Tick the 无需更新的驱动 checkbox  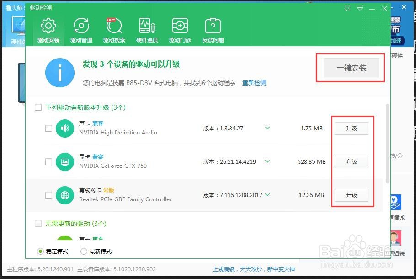coord(38,223)
